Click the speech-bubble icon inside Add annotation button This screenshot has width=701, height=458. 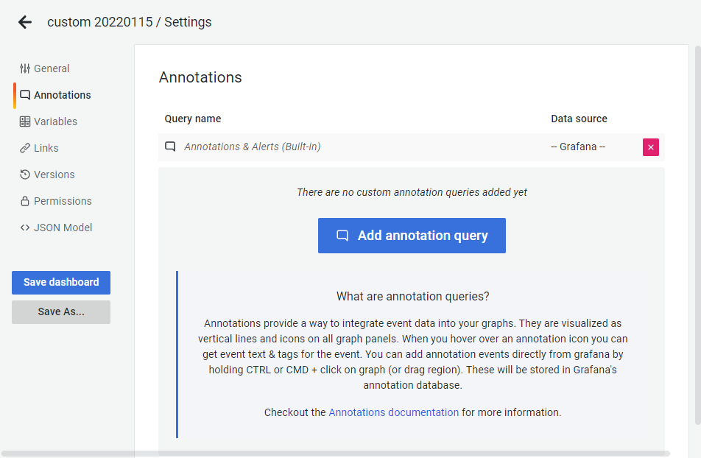point(342,235)
